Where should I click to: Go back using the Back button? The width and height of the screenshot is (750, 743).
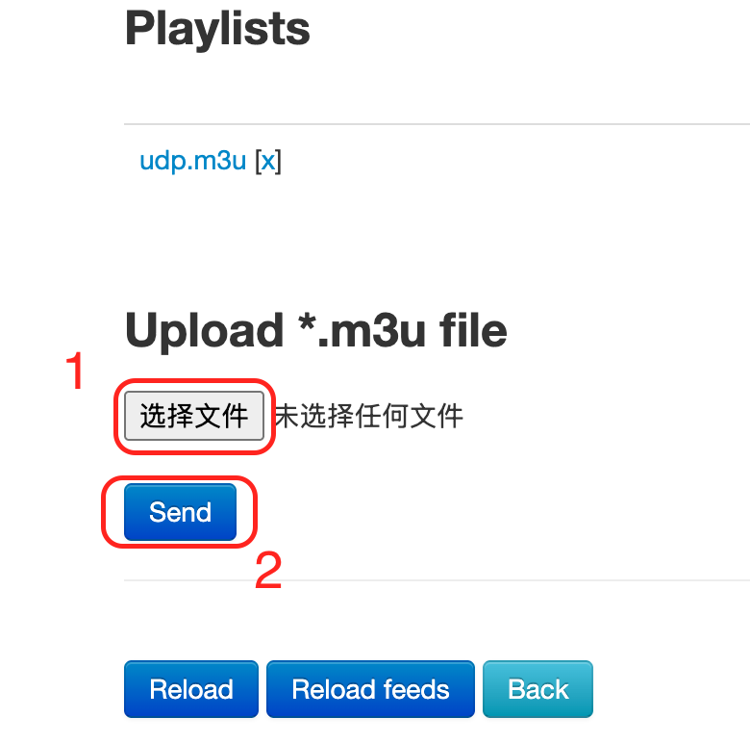click(x=537, y=689)
